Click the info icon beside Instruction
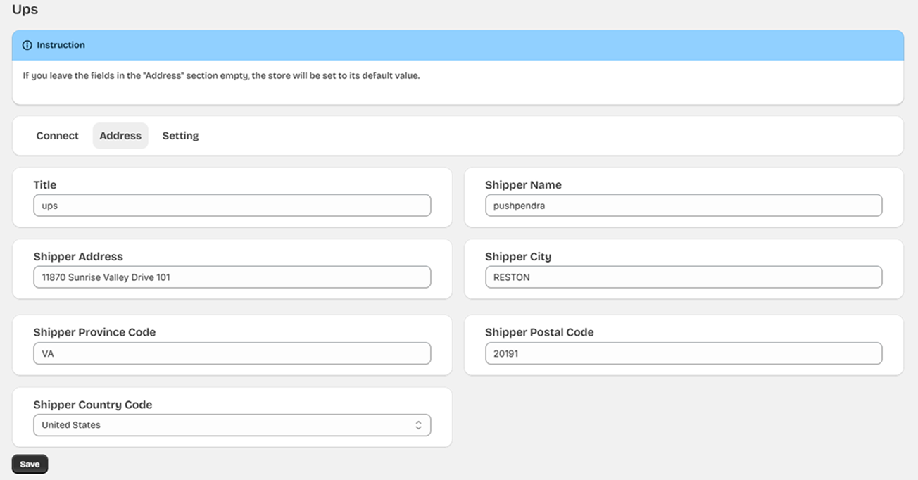Screen dimensions: 918x480 pos(27,45)
